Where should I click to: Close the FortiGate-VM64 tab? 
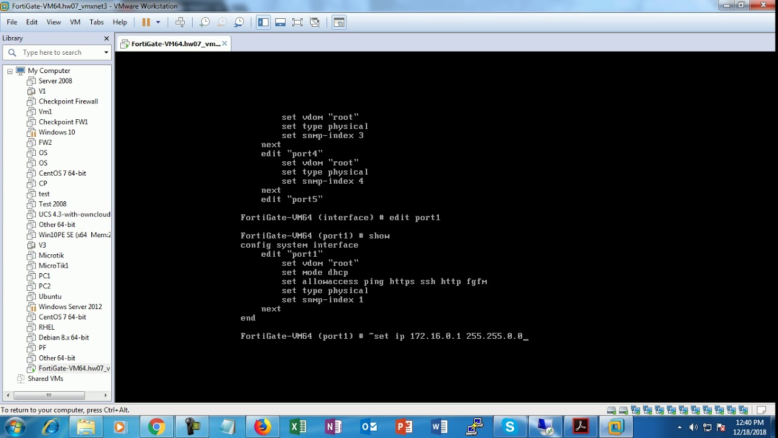pos(224,43)
